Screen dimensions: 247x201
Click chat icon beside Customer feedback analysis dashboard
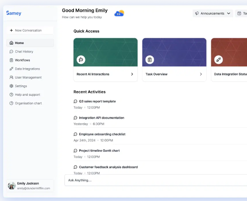click(x=75, y=167)
